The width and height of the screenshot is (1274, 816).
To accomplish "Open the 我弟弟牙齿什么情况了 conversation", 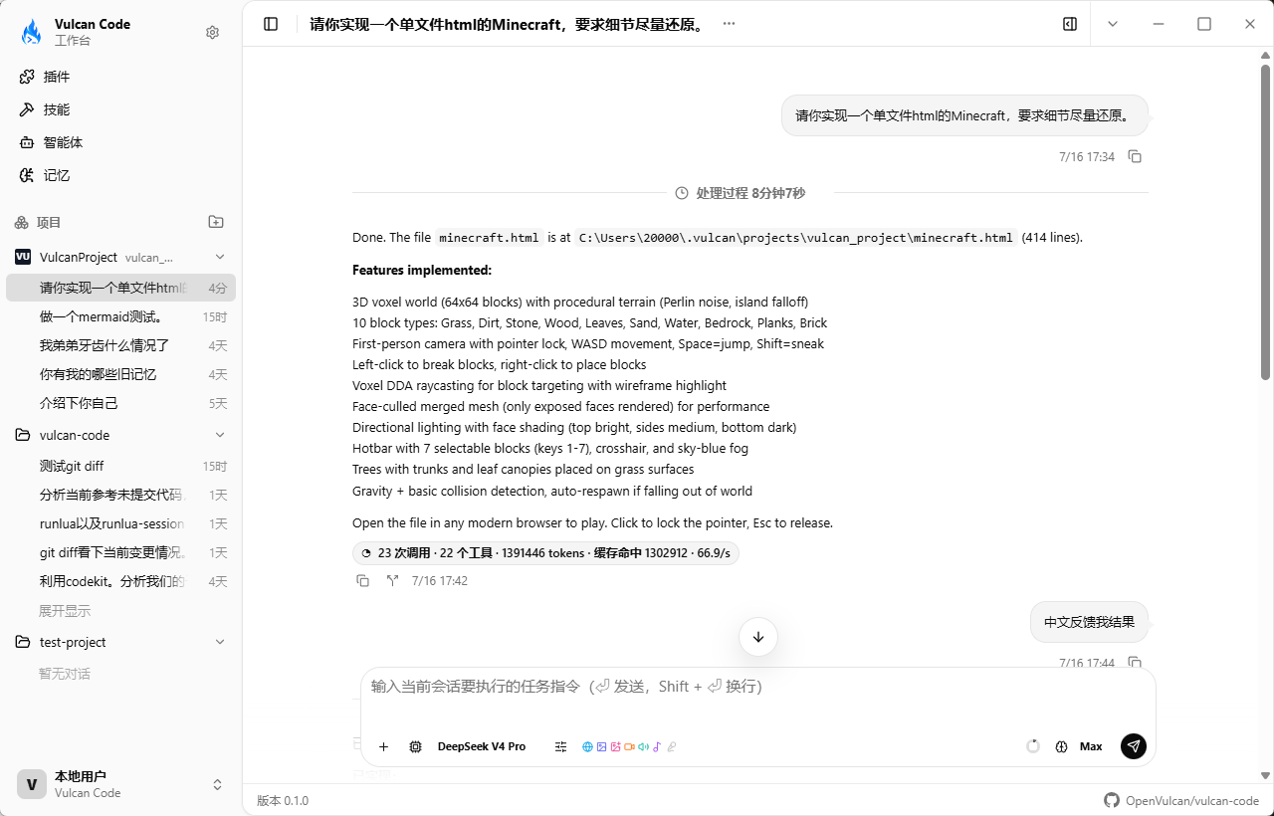I will pos(120,345).
